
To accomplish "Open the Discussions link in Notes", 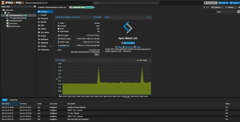I will pyautogui.click(x=129, y=47).
